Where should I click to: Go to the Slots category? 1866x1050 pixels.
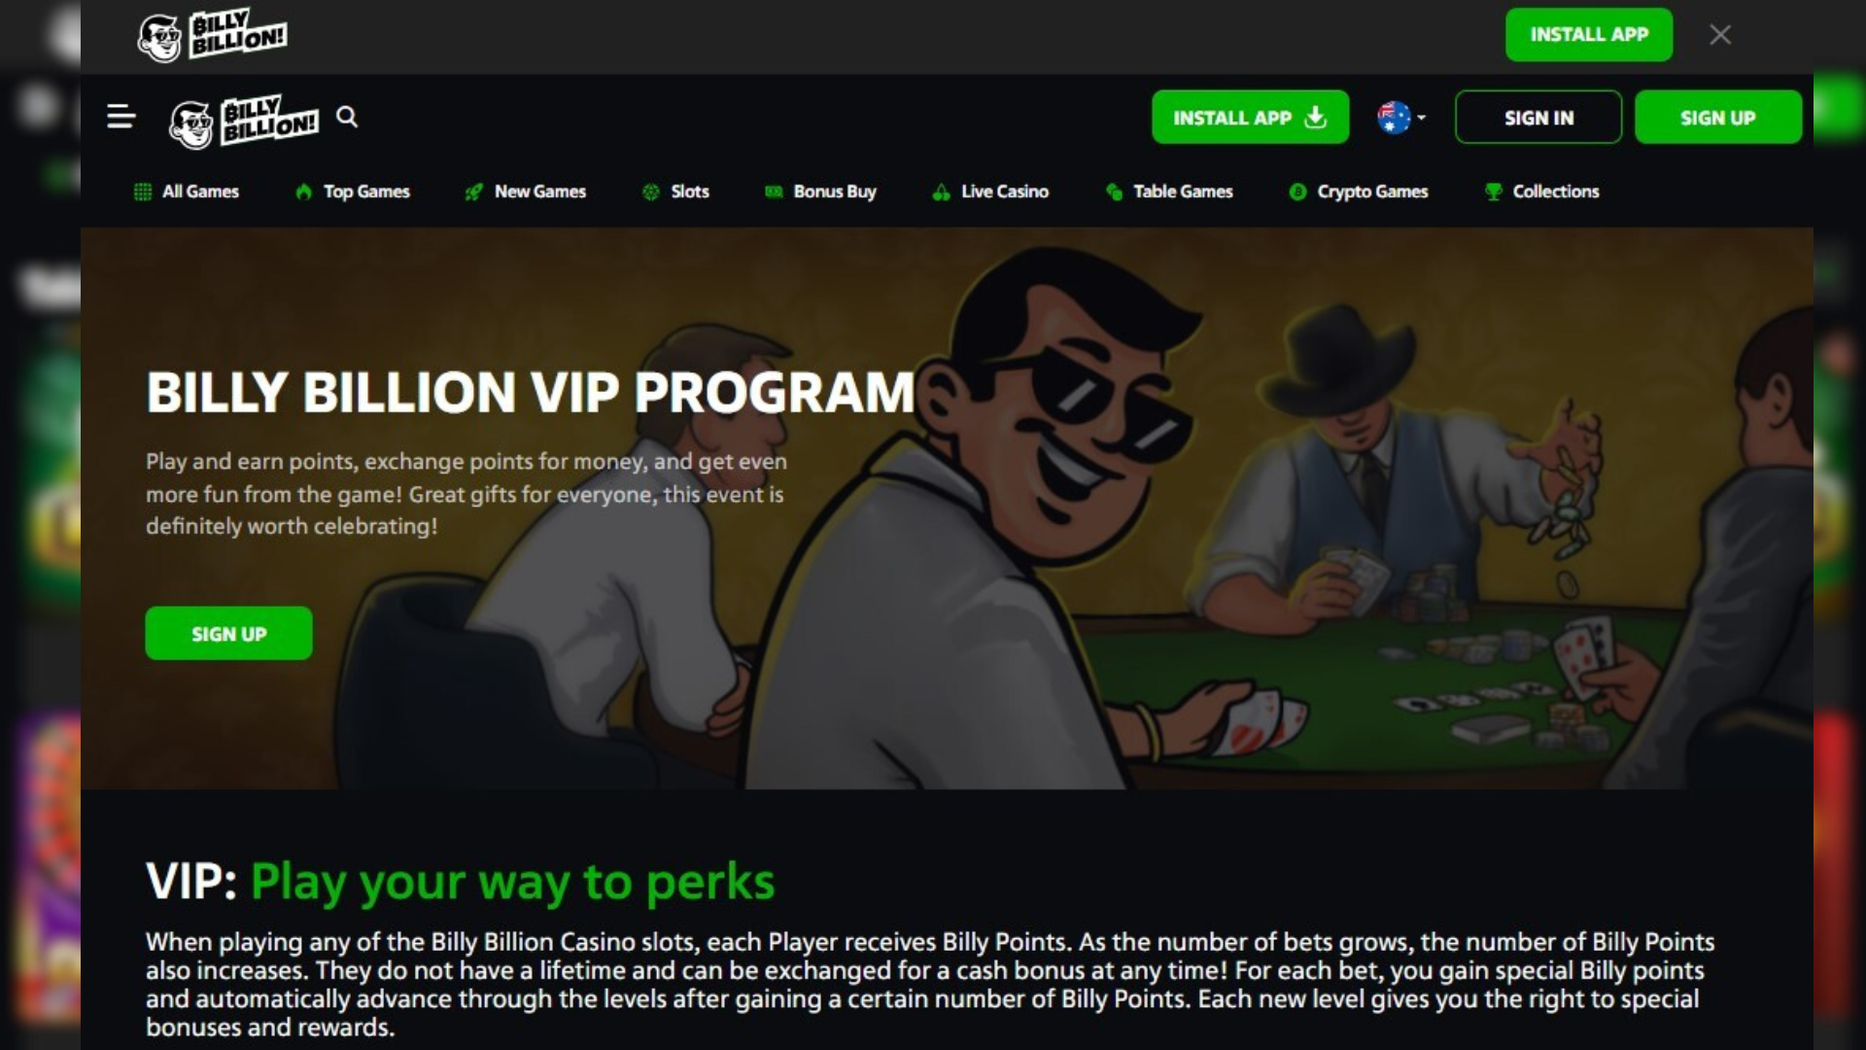click(675, 192)
